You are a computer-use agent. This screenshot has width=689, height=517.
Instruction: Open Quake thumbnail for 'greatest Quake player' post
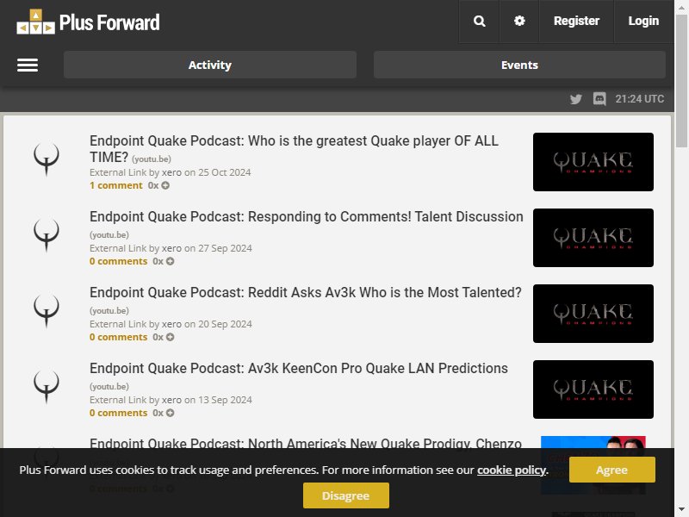[593, 162]
